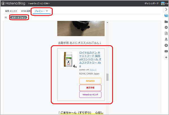Open the document page icon in the sidebar

[x=166, y=33]
